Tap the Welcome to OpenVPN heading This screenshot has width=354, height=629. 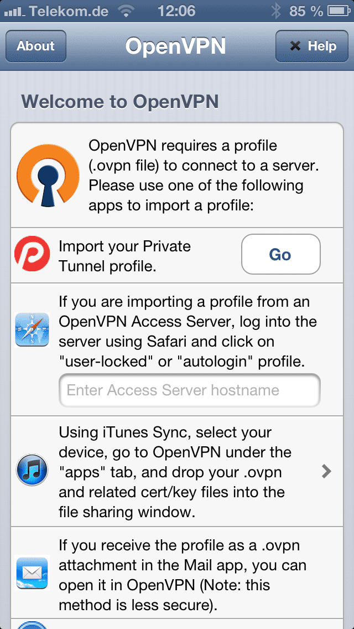tap(120, 101)
